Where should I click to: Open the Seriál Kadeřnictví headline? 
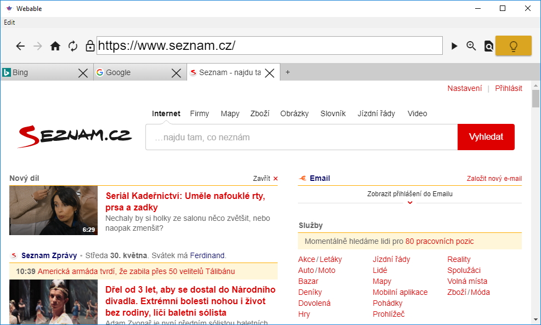point(185,202)
